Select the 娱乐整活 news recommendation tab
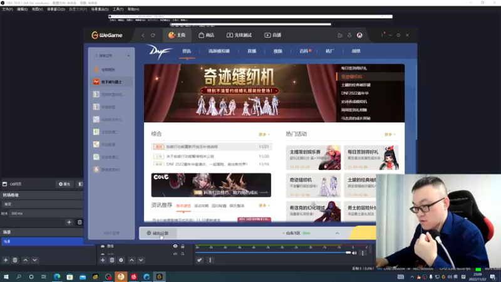Viewport: 501px width, 282px height. 237,206
